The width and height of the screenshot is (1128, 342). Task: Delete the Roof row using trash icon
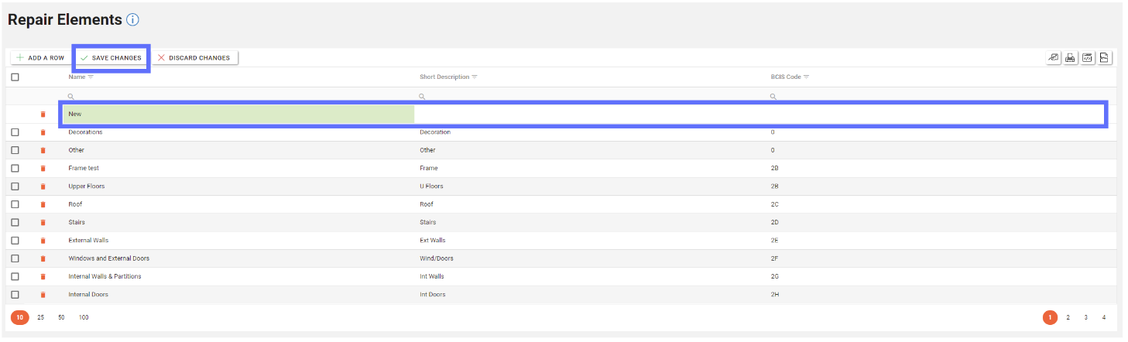click(43, 204)
